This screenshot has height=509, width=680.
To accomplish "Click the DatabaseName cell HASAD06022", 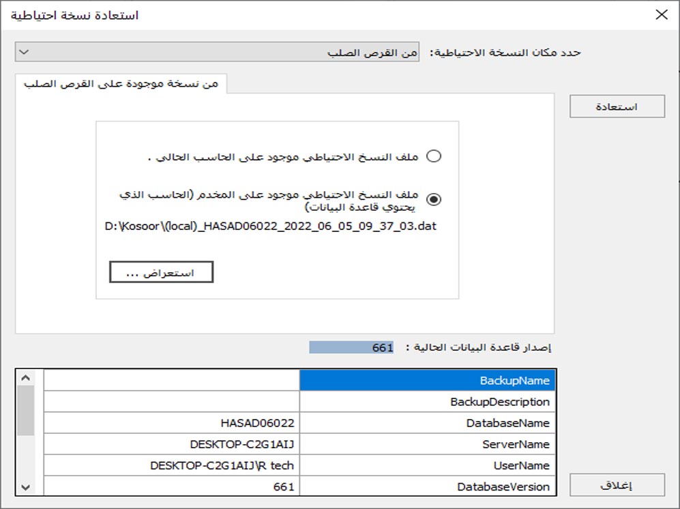I will (258, 423).
